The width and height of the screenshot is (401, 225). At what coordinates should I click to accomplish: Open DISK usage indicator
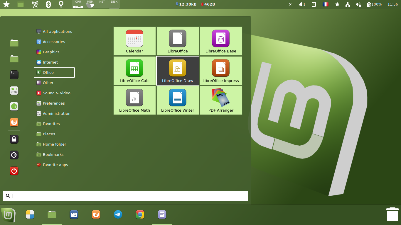[x=114, y=4]
